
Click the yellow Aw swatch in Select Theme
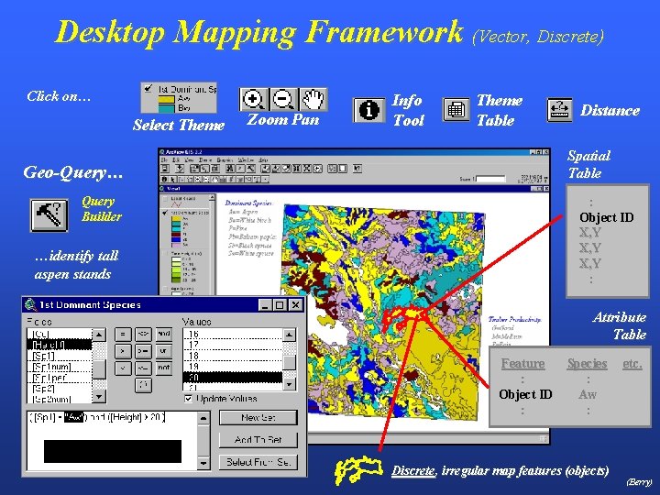coord(166,99)
